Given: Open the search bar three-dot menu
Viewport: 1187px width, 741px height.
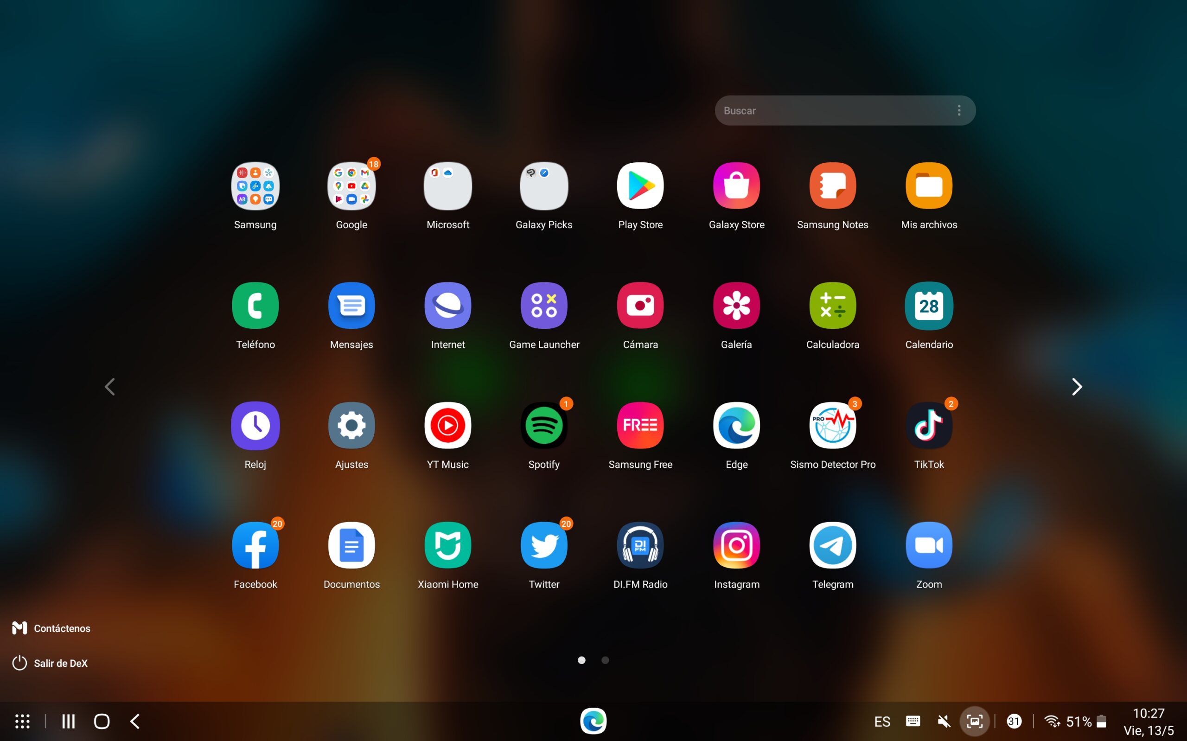Looking at the screenshot, I should click(959, 111).
